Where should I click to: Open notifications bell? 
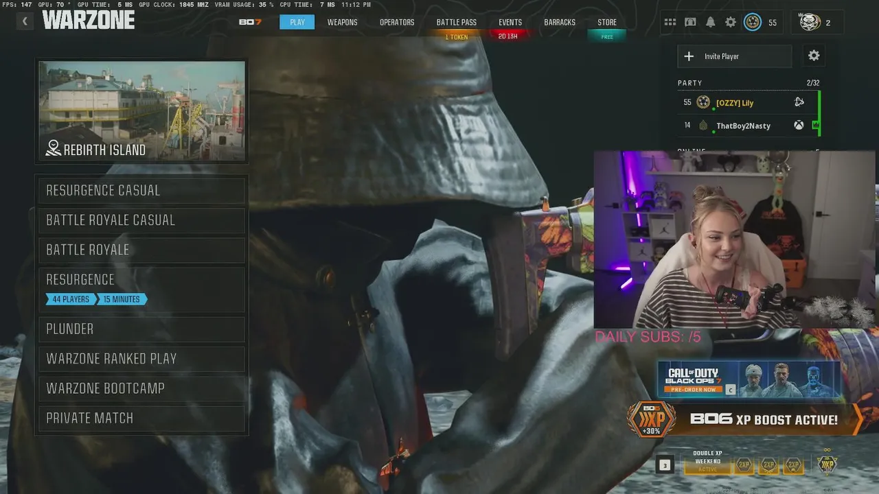pos(711,22)
